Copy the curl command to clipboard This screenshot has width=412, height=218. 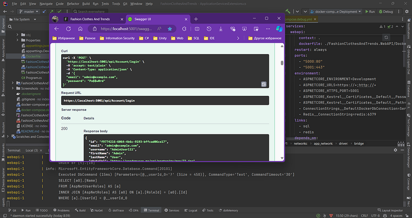264,84
